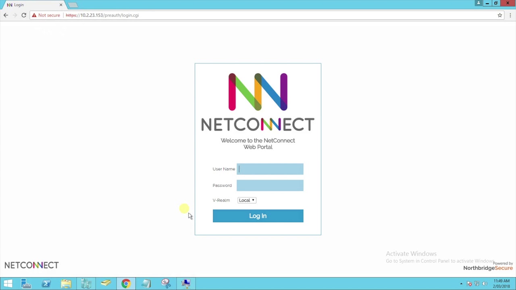The height and width of the screenshot is (290, 516).
Task: Switch to Chrome in the taskbar
Action: [126, 284]
